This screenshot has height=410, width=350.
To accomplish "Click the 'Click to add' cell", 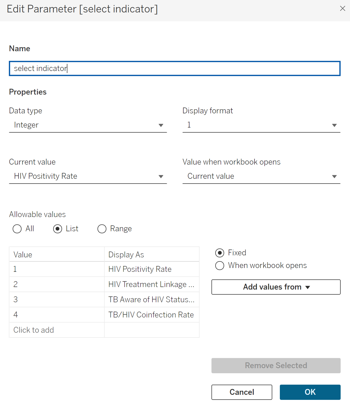I will [x=57, y=330].
